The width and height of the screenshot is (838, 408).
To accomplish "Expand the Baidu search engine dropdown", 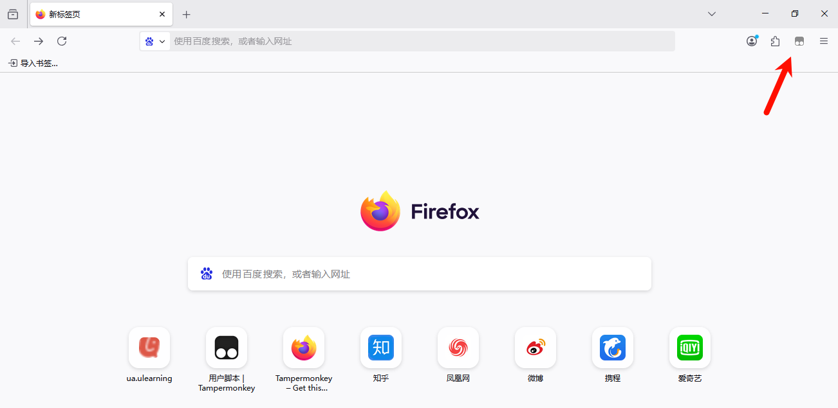I will [x=155, y=41].
